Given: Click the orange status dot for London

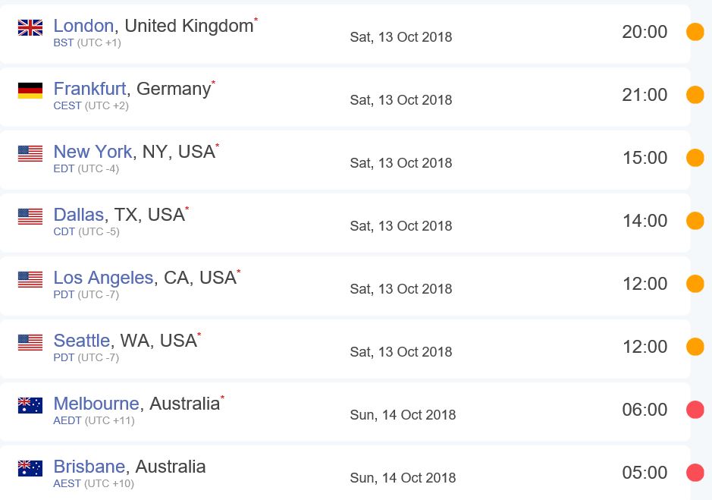Looking at the screenshot, I should point(695,32).
